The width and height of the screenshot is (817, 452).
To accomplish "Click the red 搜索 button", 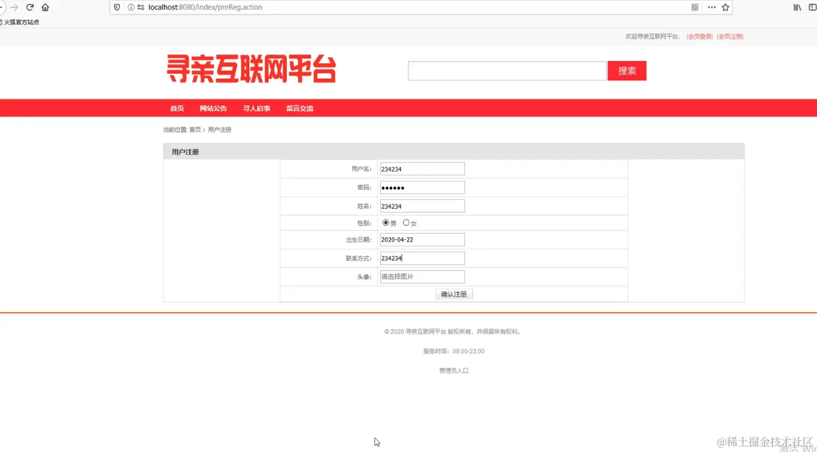I will 627,71.
